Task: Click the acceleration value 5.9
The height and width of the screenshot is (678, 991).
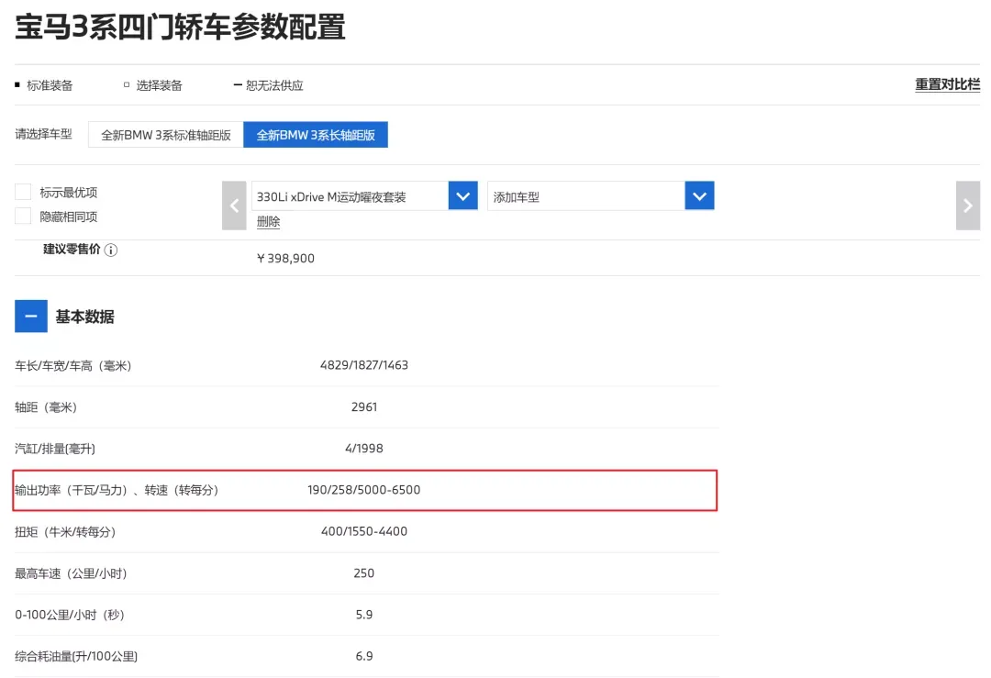Action: click(364, 615)
